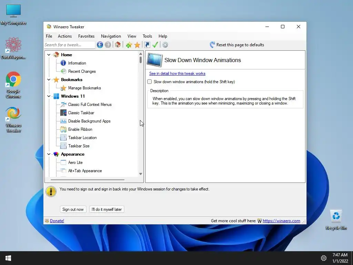353x265 pixels.
Task: Enable Slow down window animations checkbox
Action: (x=150, y=81)
